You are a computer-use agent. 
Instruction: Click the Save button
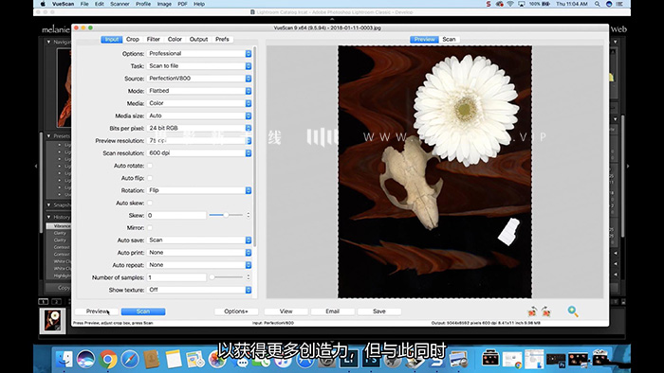(379, 311)
